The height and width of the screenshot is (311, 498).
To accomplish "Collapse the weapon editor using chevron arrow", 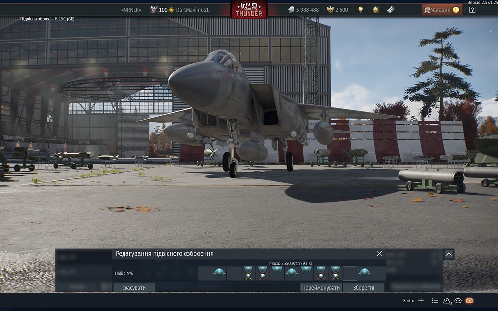I will [x=449, y=254].
